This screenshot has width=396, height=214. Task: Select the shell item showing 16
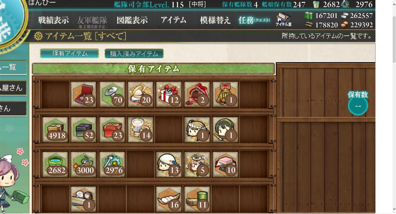[169, 199]
